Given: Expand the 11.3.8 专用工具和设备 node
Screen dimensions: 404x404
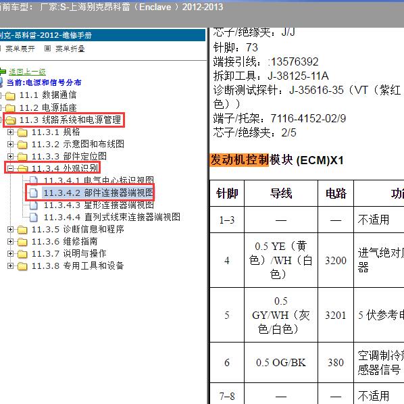Looking at the screenshot, I should pyautogui.click(x=10, y=266).
